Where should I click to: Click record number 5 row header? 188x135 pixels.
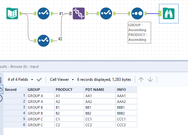click(x=15, y=119)
